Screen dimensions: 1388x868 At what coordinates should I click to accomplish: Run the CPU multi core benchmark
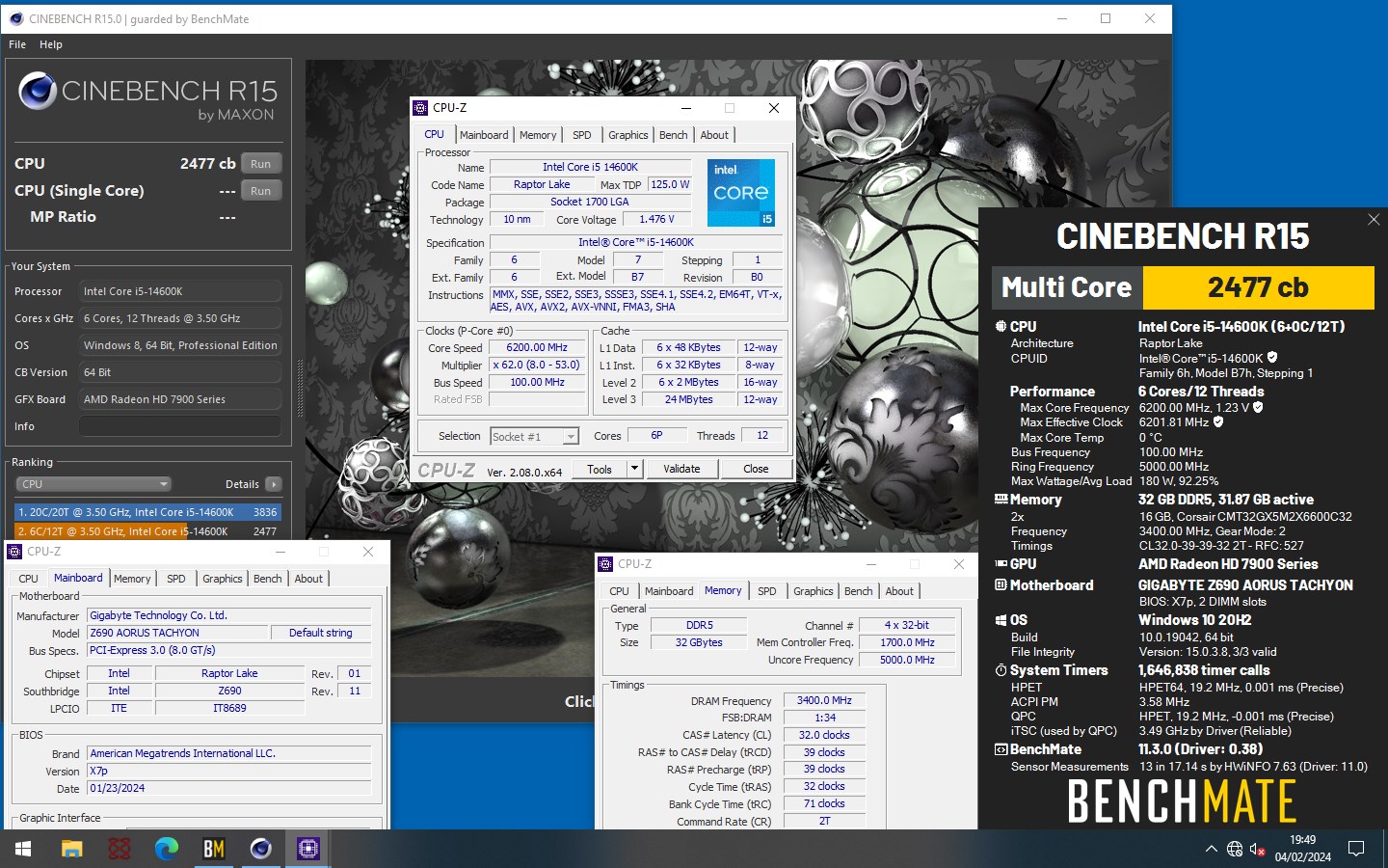pyautogui.click(x=261, y=164)
